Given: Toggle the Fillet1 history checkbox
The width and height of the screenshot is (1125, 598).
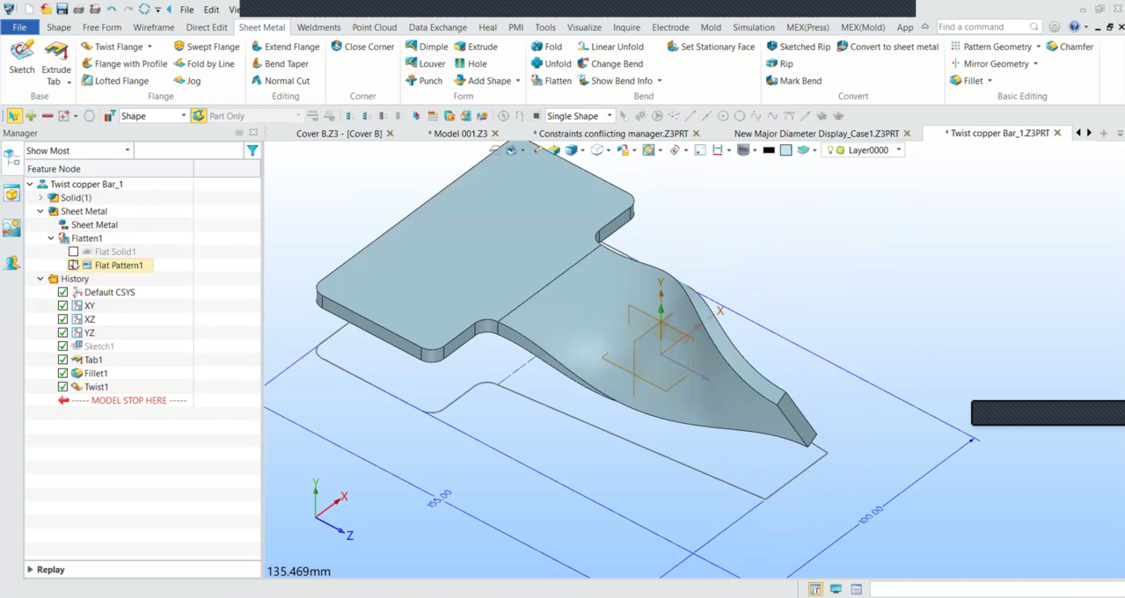Looking at the screenshot, I should [62, 374].
